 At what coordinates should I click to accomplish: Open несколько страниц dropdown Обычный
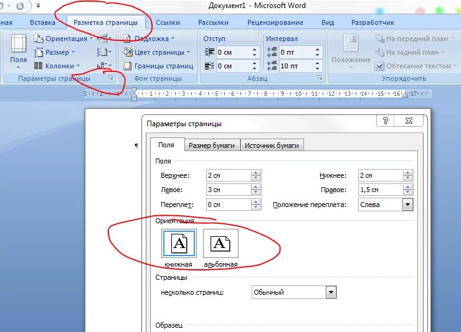point(294,292)
